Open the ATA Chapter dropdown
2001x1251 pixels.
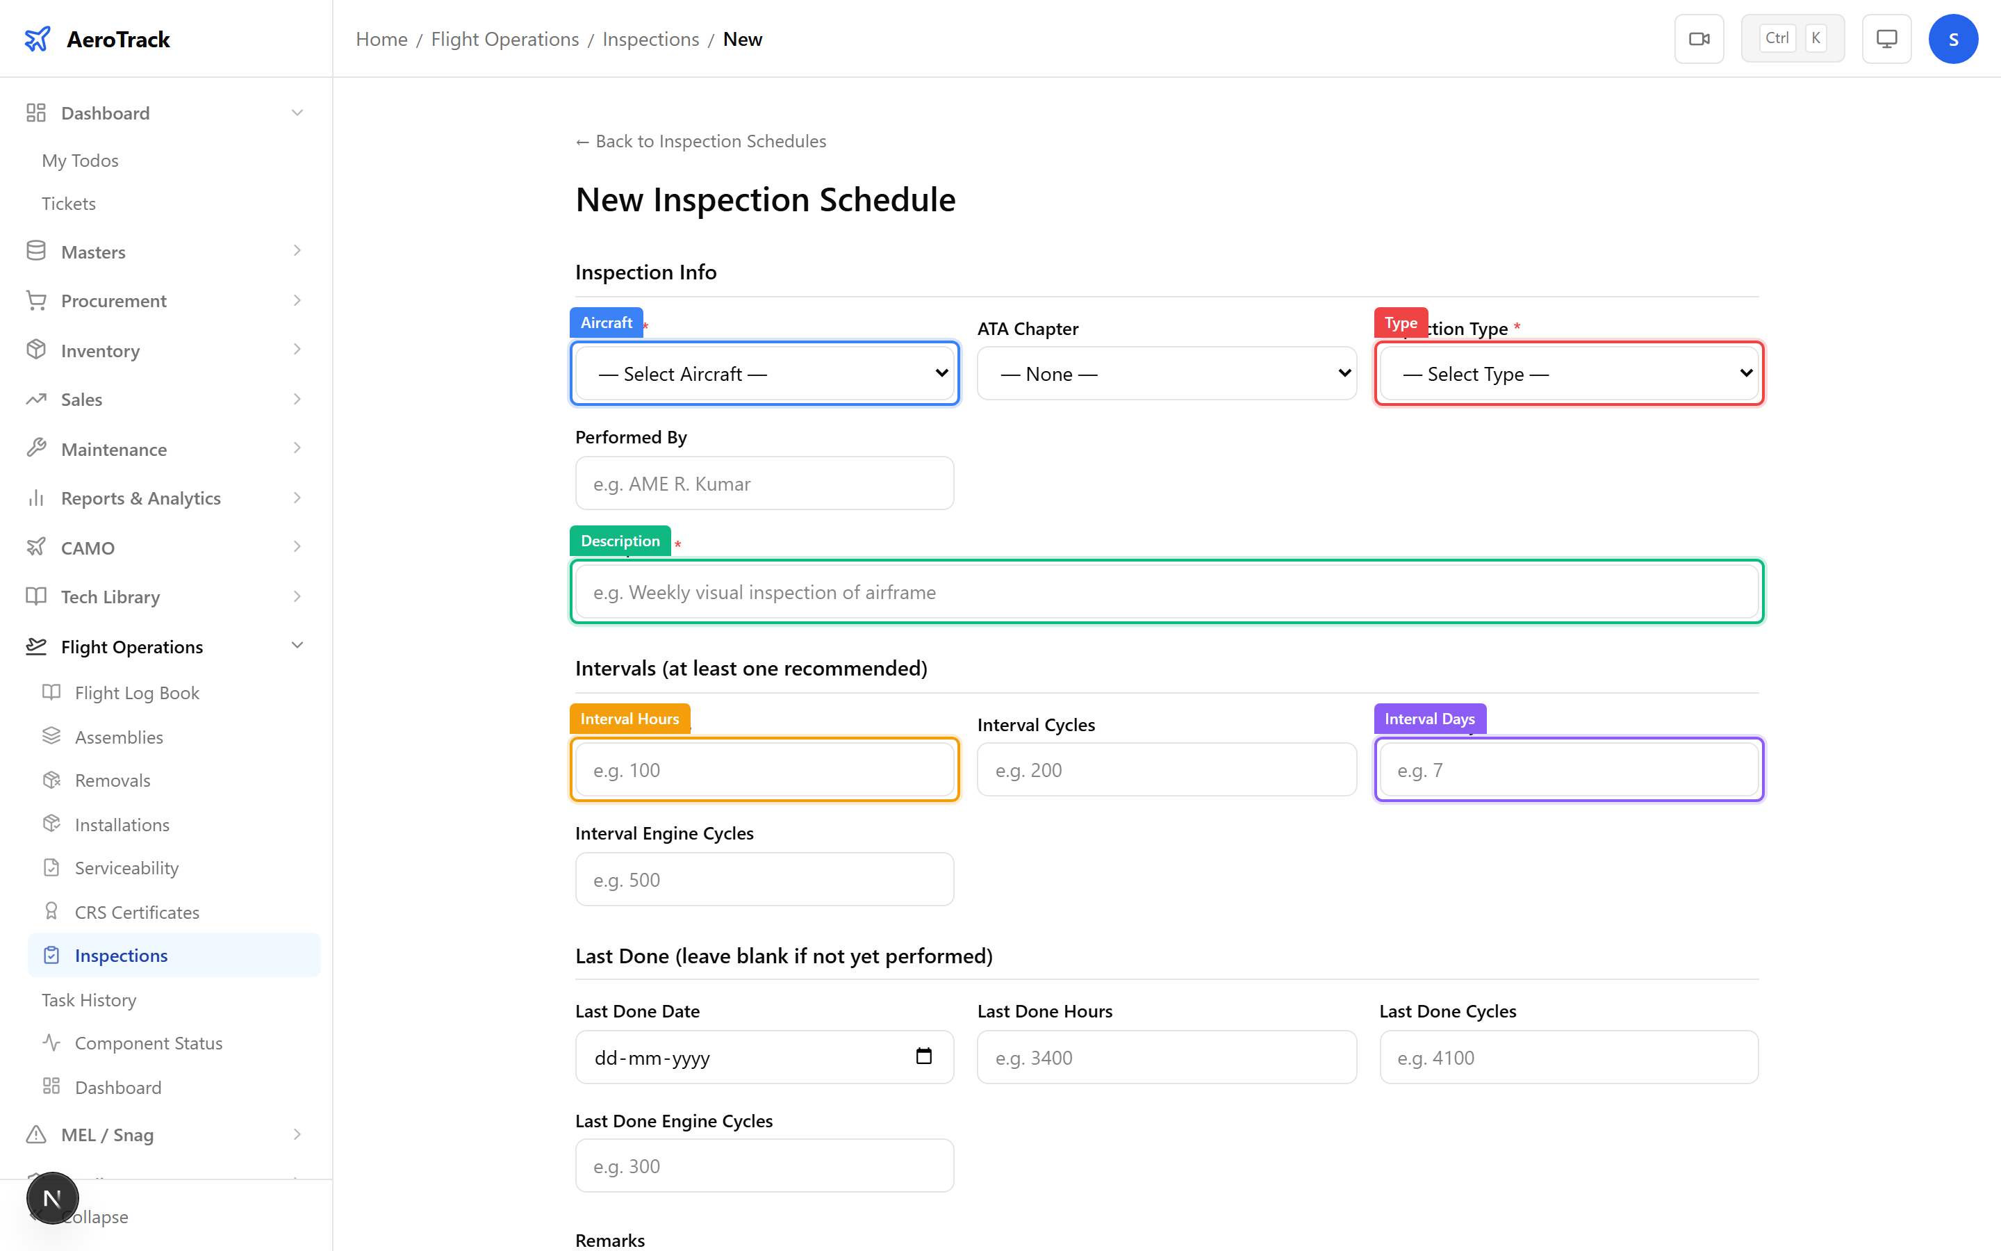coord(1166,374)
